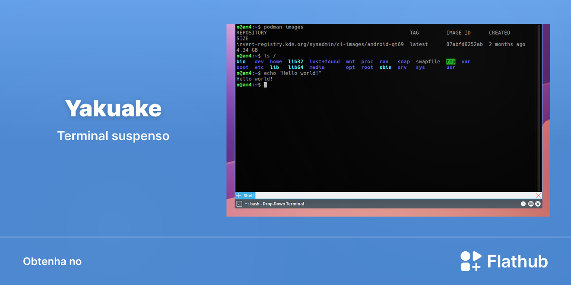Click the invent-registry.kde.org repository path
Image resolution: width=571 pixels, height=285 pixels.
coord(320,44)
